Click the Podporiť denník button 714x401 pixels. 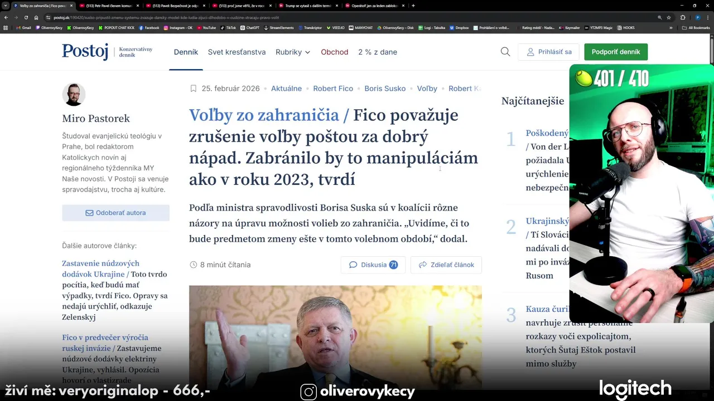[x=616, y=52]
